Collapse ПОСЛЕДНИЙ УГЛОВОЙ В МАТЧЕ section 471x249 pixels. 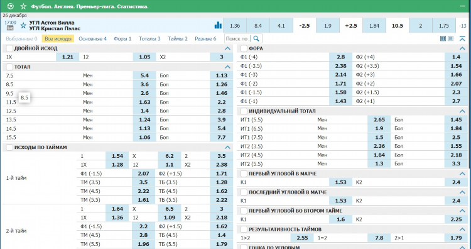[462, 192]
